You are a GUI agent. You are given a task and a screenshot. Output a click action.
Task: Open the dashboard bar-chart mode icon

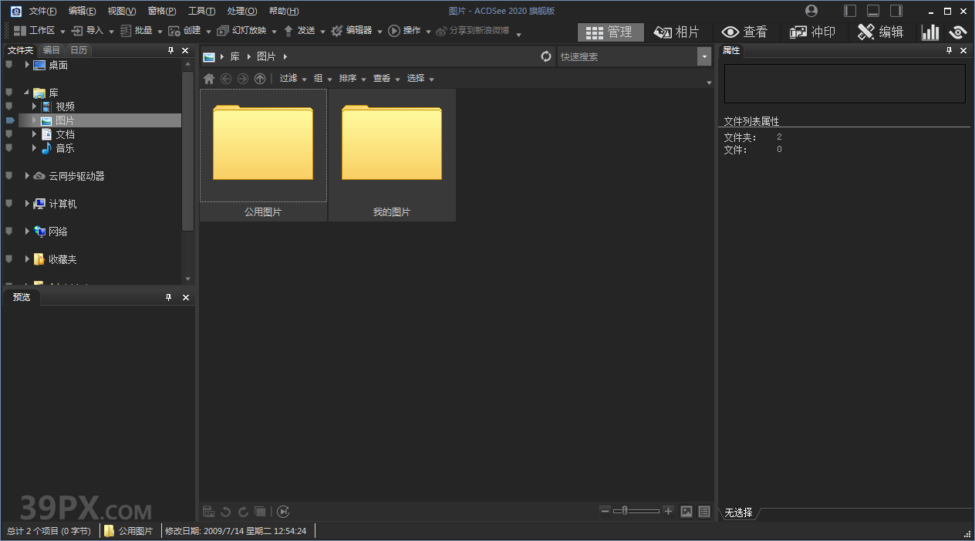tap(930, 32)
